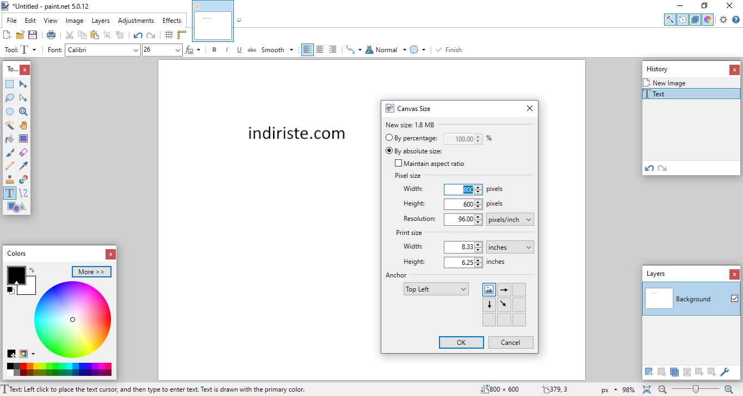The height and width of the screenshot is (396, 743).
Task: Set text alignment to center
Action: point(320,49)
